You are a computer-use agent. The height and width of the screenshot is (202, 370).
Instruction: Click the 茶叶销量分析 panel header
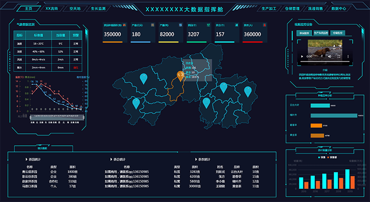(325, 150)
